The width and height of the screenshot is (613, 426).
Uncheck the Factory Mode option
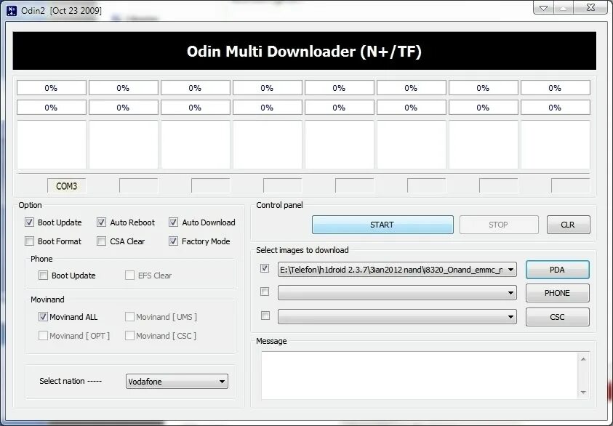[x=173, y=241]
